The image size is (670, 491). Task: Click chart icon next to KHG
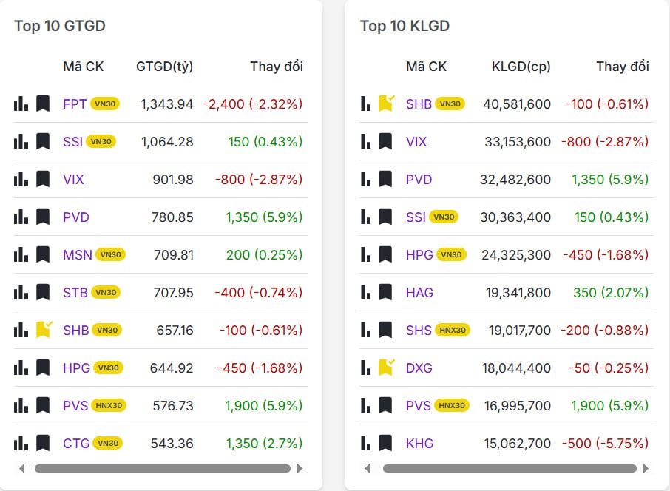[x=366, y=443]
